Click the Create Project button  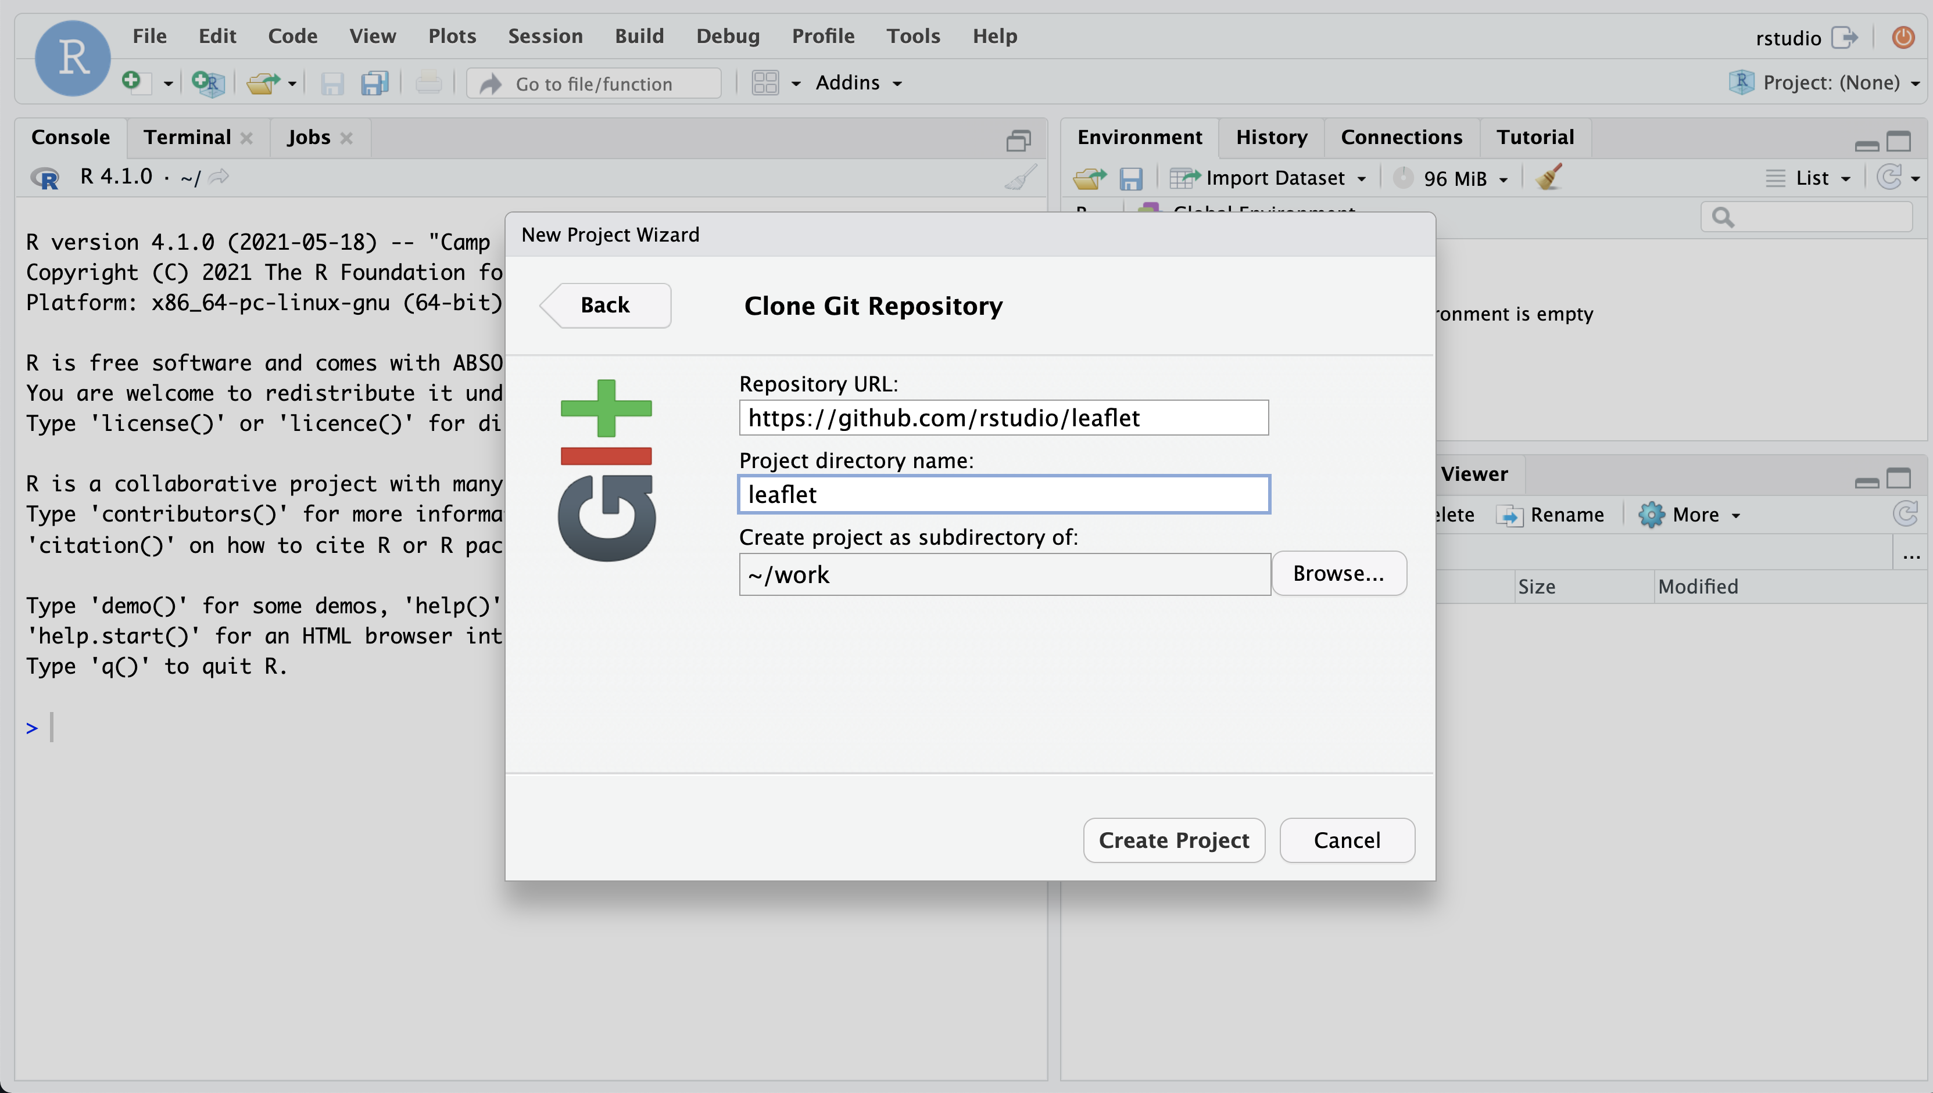(x=1174, y=841)
